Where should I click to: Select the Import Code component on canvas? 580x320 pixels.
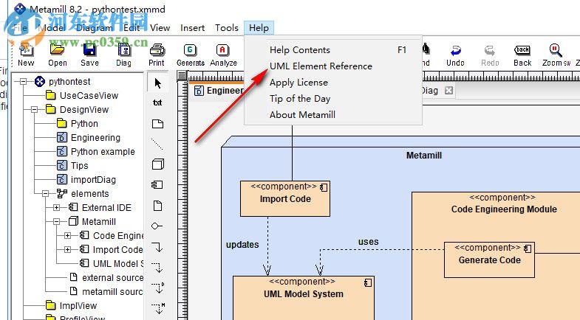tap(284, 198)
